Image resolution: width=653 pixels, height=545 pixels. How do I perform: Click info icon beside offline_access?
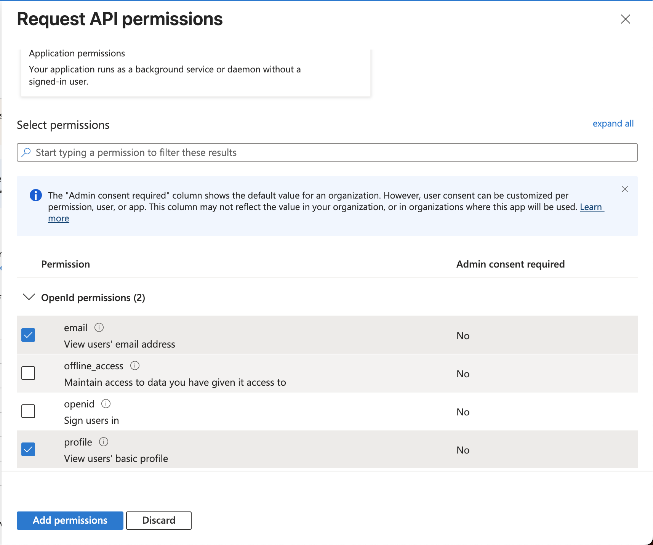[x=135, y=365]
